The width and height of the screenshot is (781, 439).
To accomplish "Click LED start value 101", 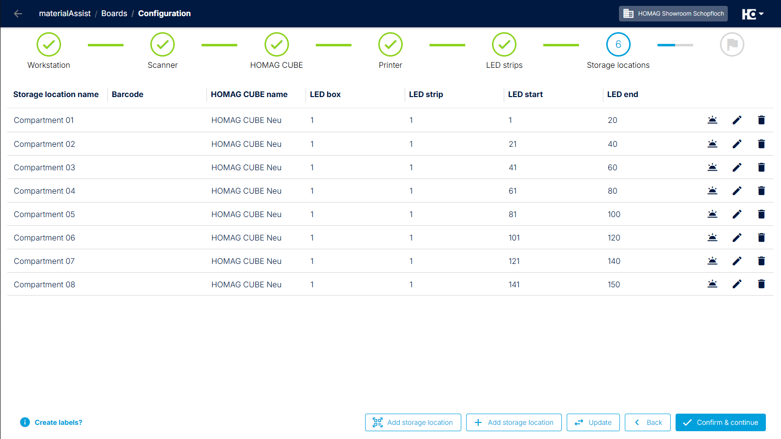I will click(514, 238).
